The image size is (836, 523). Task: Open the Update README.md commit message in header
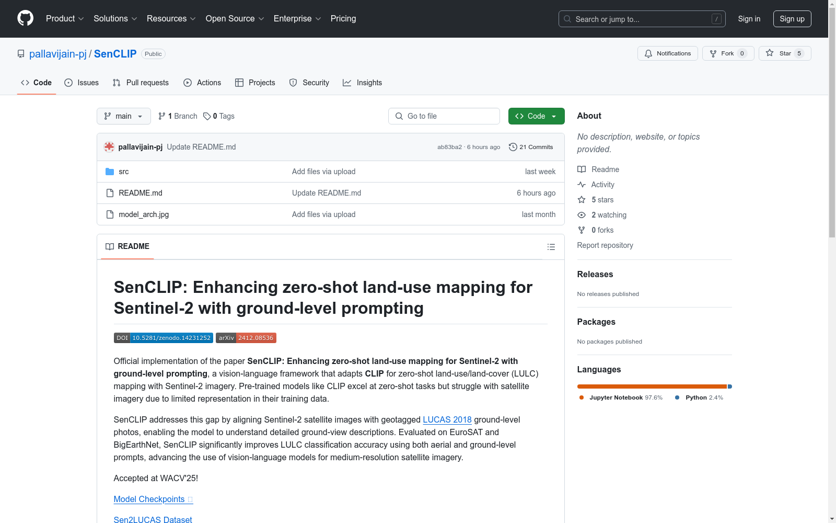point(201,147)
